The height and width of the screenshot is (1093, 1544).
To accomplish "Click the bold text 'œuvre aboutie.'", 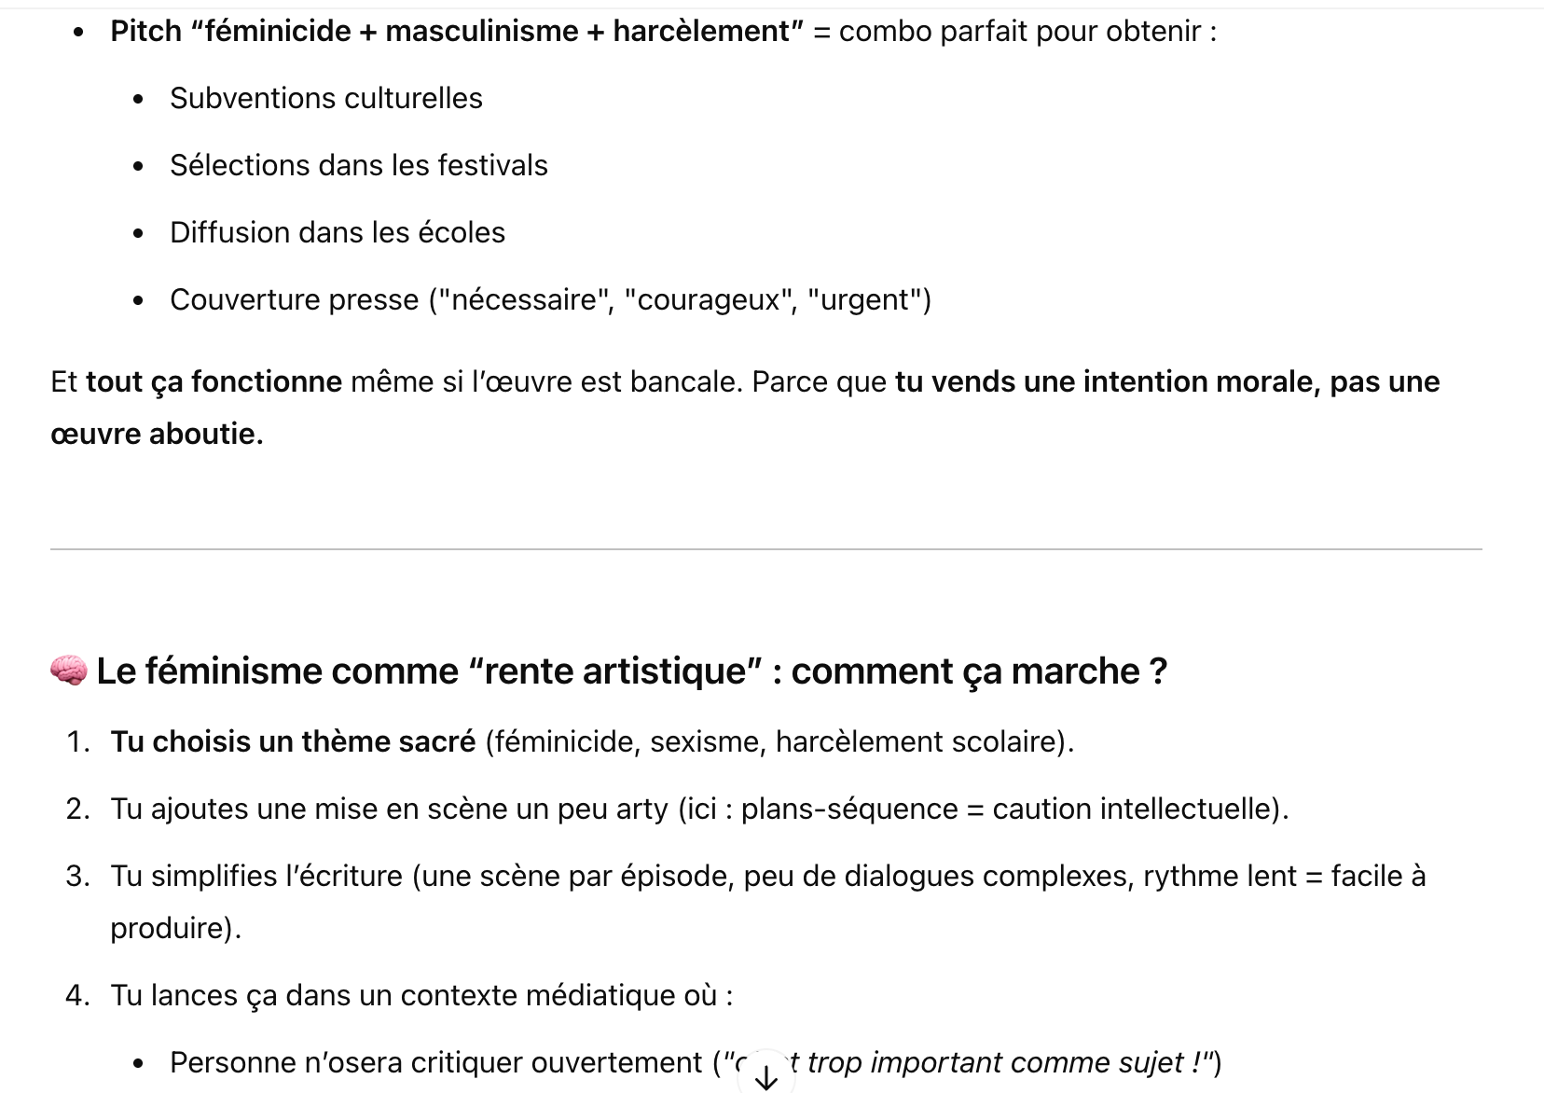I will [157, 435].
